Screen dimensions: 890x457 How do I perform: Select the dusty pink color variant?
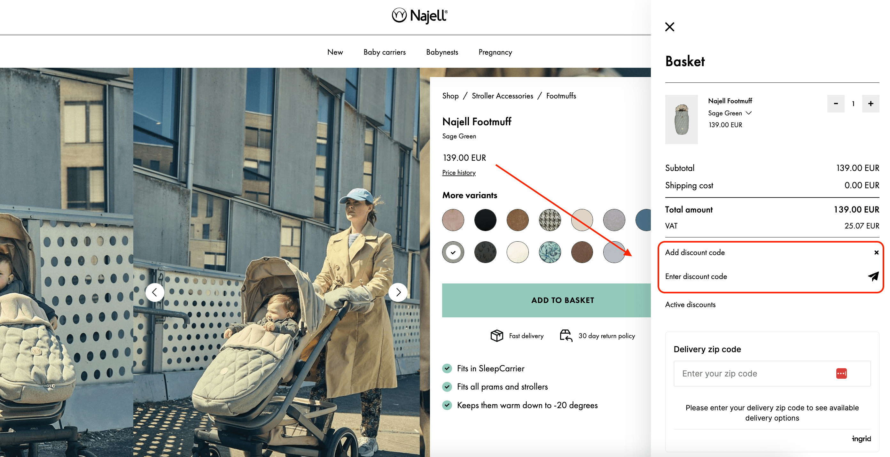(x=453, y=220)
